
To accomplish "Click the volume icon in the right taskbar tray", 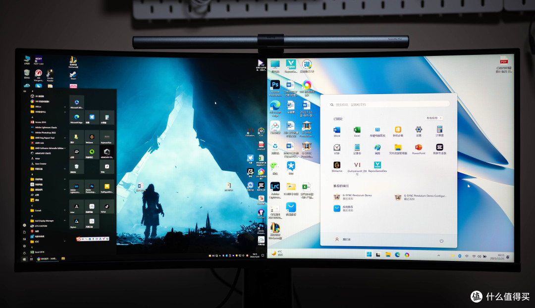I will (479, 256).
